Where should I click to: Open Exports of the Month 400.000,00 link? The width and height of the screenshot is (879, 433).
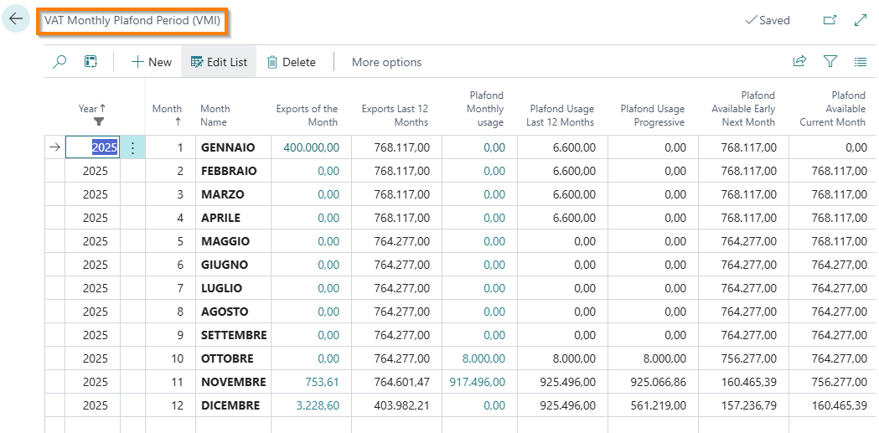pyautogui.click(x=311, y=147)
